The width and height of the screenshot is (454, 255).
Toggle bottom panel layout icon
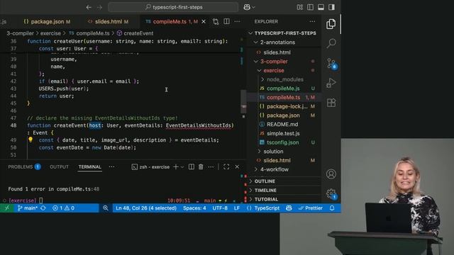coord(321,7)
